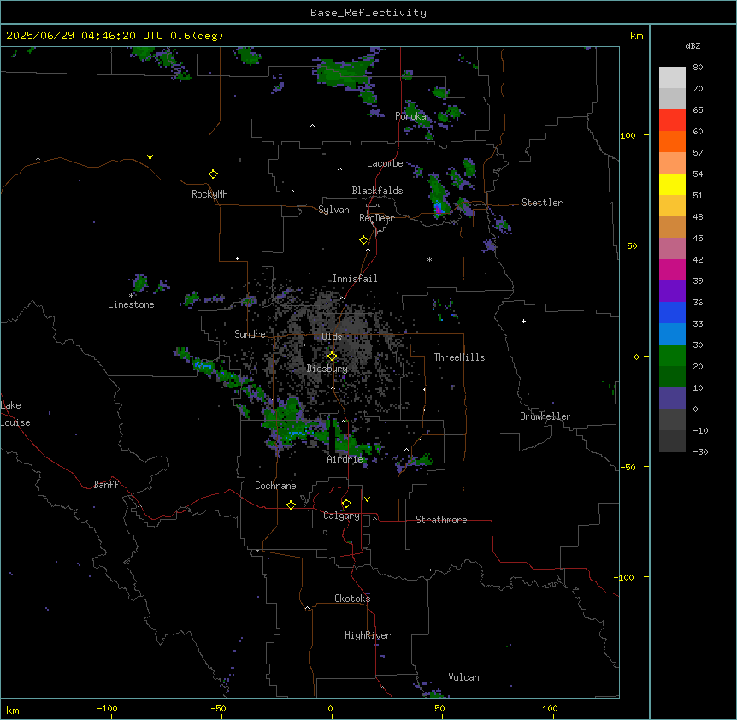Click the ThreeHills town label

tap(459, 357)
